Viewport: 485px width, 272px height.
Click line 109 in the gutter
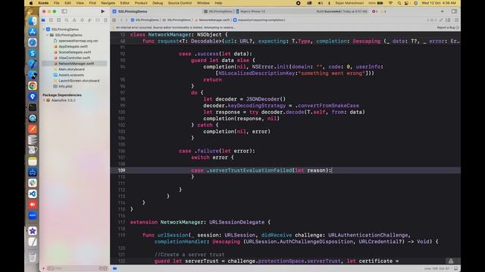pyautogui.click(x=121, y=170)
